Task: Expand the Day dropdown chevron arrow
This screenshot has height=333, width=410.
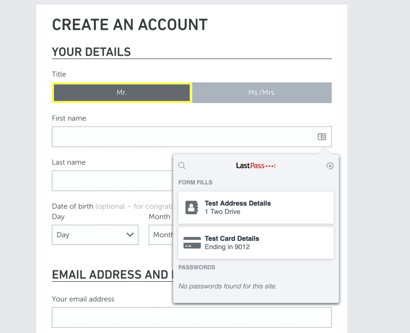Action: (130, 235)
